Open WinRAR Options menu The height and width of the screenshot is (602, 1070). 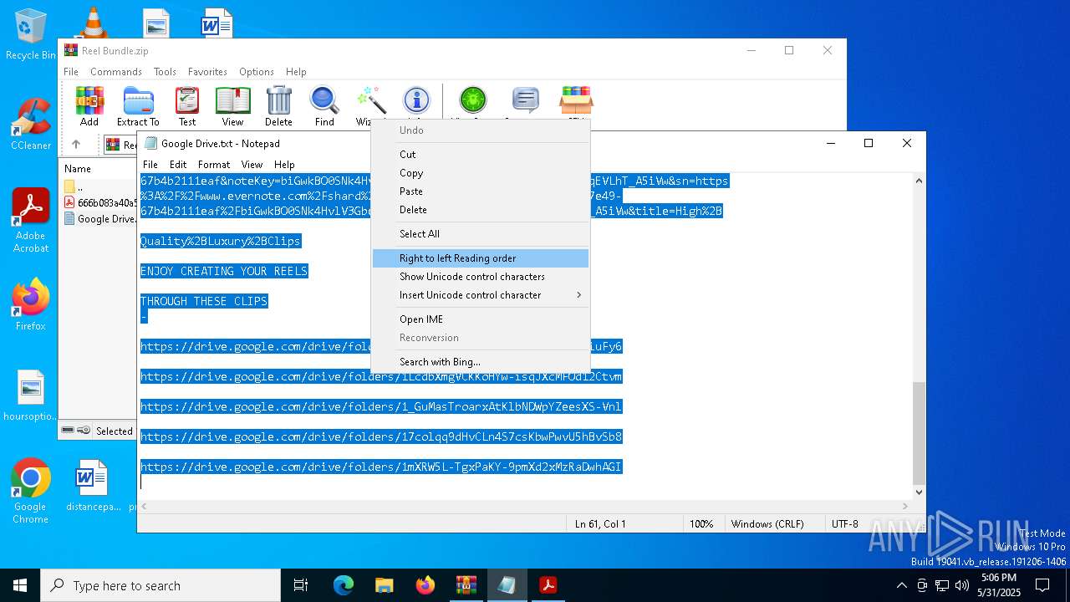(x=257, y=72)
